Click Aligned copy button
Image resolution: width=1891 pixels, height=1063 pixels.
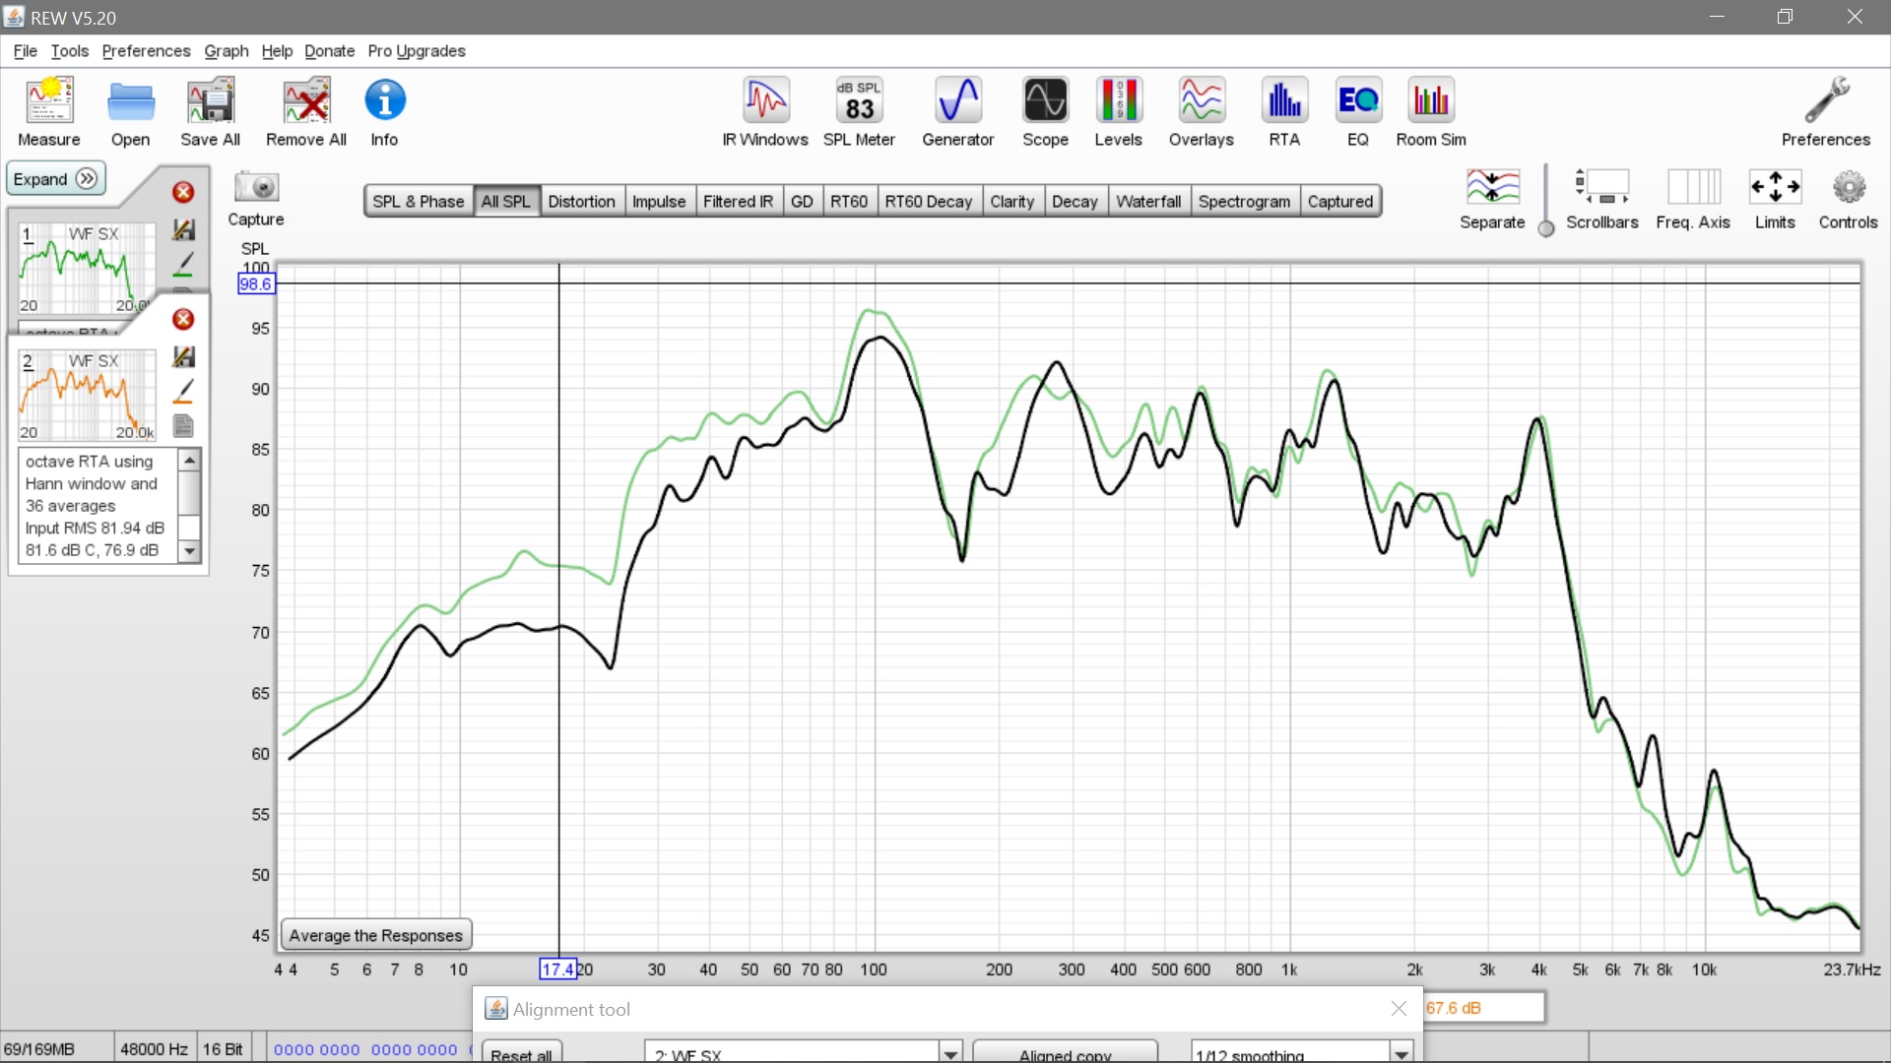click(x=1066, y=1052)
